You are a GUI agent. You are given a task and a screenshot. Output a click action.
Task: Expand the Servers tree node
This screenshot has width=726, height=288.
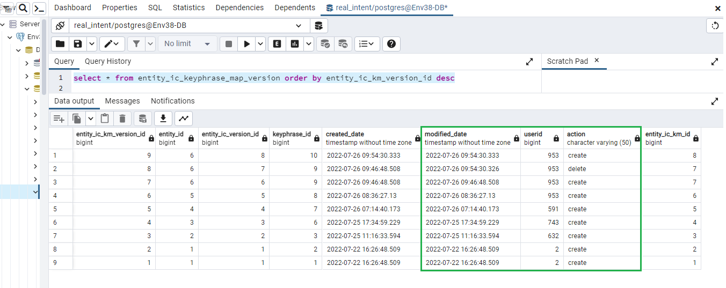(3, 24)
